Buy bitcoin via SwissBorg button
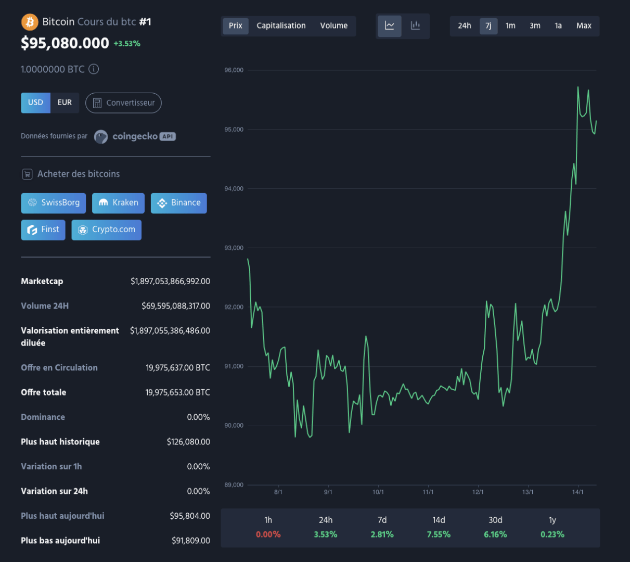The width and height of the screenshot is (630, 562). (54, 203)
